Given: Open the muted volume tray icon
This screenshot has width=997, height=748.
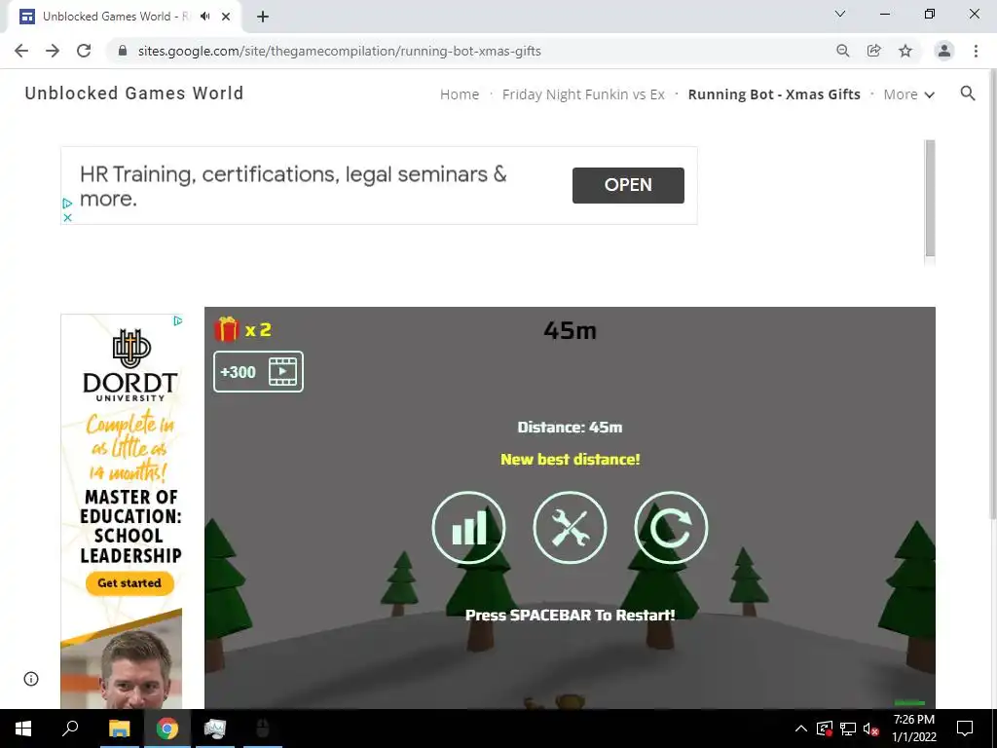Looking at the screenshot, I should pyautogui.click(x=871, y=729).
